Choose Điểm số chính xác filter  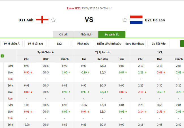pyautogui.click(x=109, y=44)
